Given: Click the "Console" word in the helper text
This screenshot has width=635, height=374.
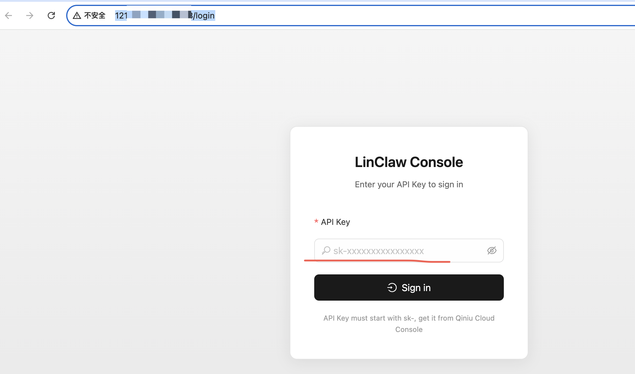Looking at the screenshot, I should click(409, 330).
